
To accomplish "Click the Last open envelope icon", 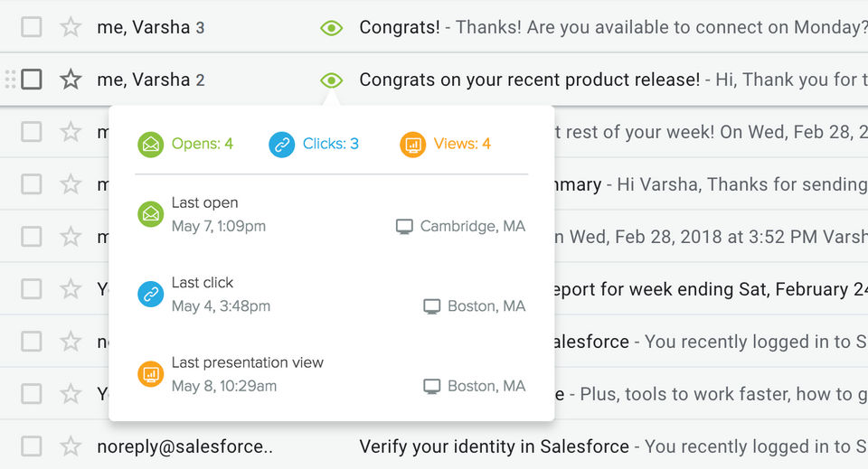I will pyautogui.click(x=150, y=214).
